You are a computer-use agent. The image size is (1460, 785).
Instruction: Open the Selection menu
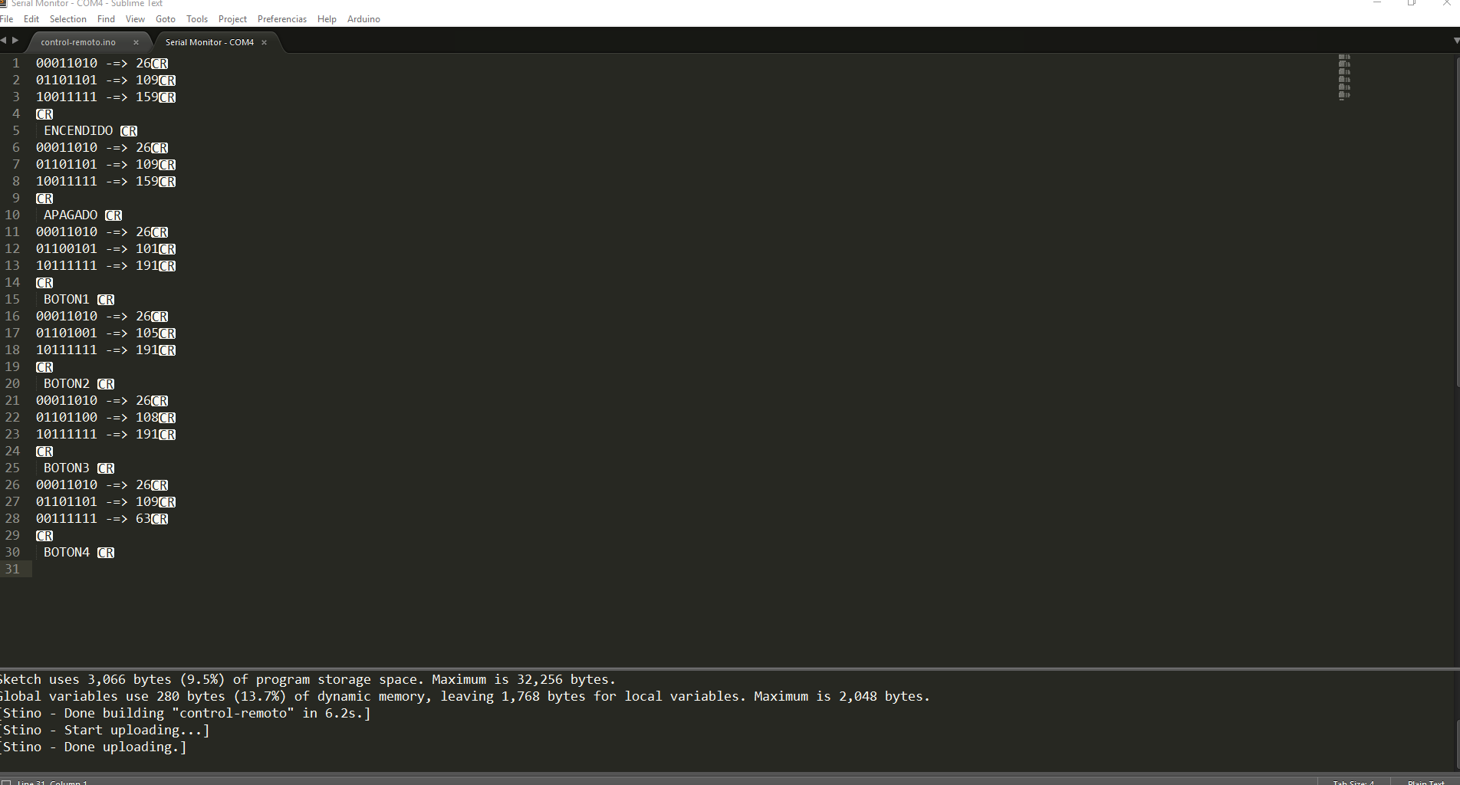[x=67, y=18]
